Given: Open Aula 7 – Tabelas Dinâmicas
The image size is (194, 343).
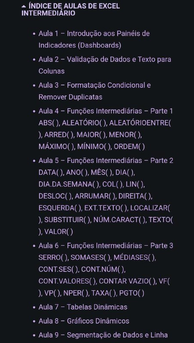Looking at the screenshot, I should point(83,307).
